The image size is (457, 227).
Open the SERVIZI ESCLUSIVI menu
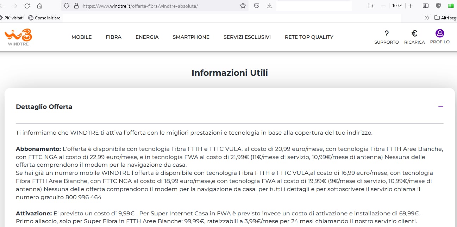(247, 37)
